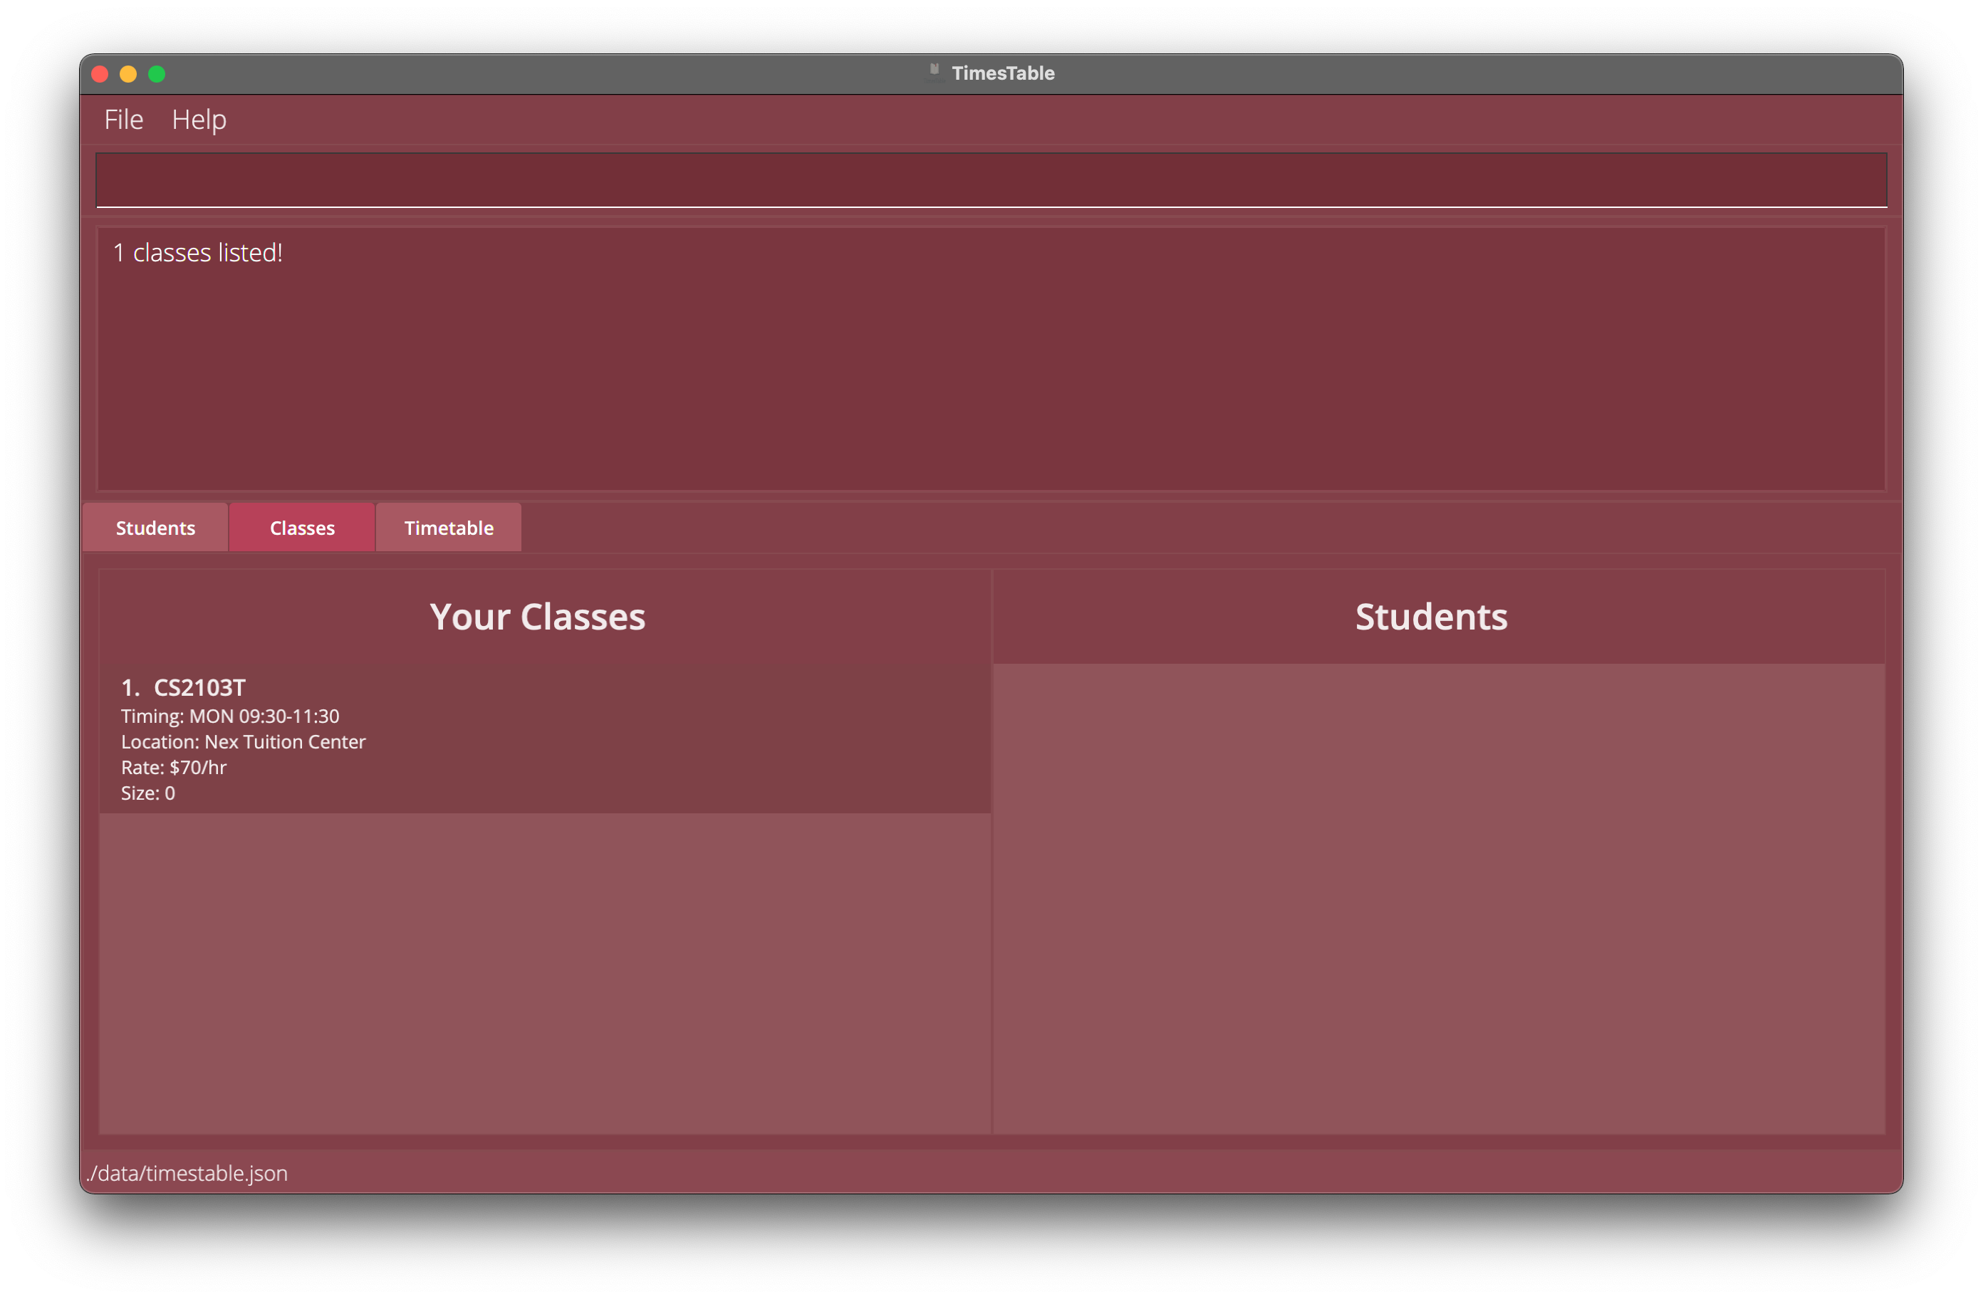This screenshot has width=1983, height=1299.
Task: Close the TimesTable window
Action: tap(100, 74)
